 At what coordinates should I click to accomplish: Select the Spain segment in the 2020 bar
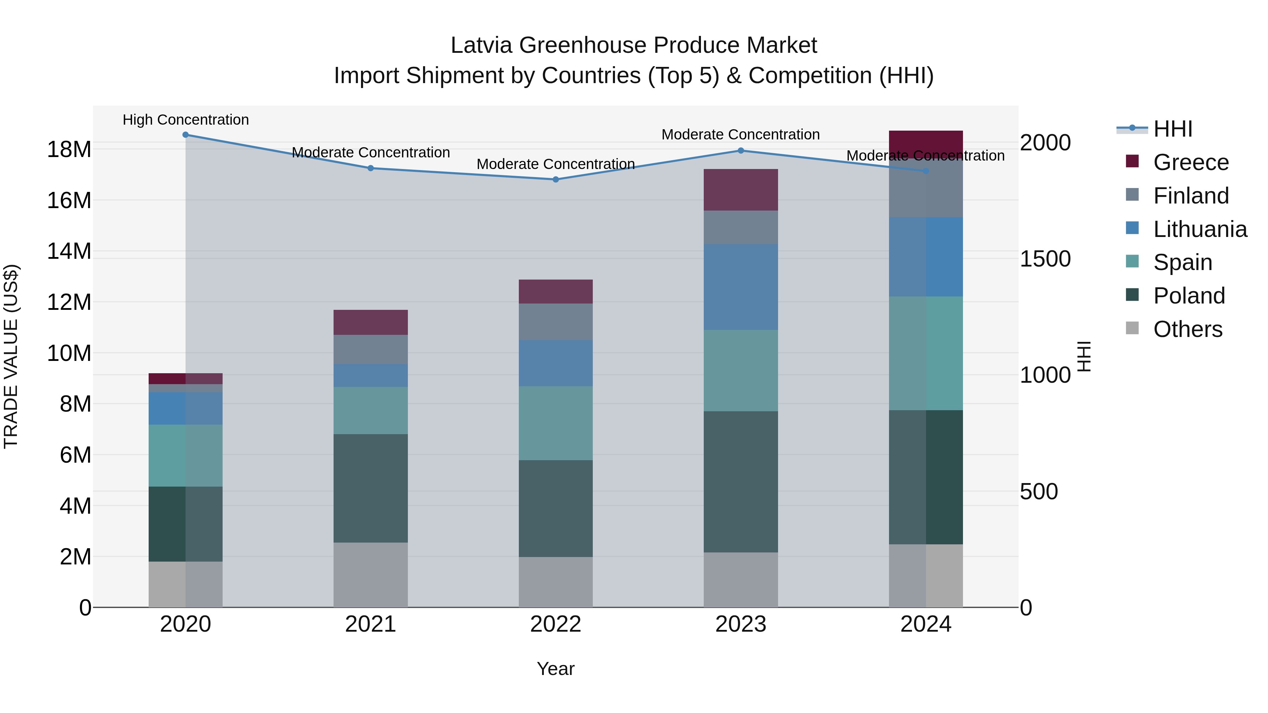pos(186,456)
